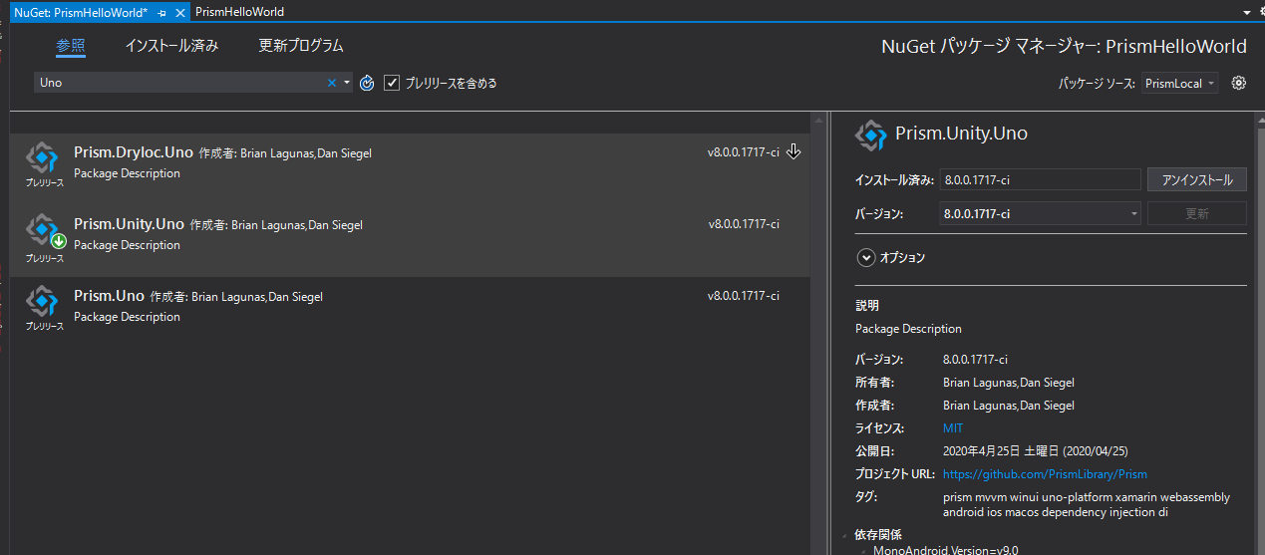This screenshot has width=1265, height=555.
Task: Toggle the include prerelease checkbox
Action: pyautogui.click(x=392, y=83)
